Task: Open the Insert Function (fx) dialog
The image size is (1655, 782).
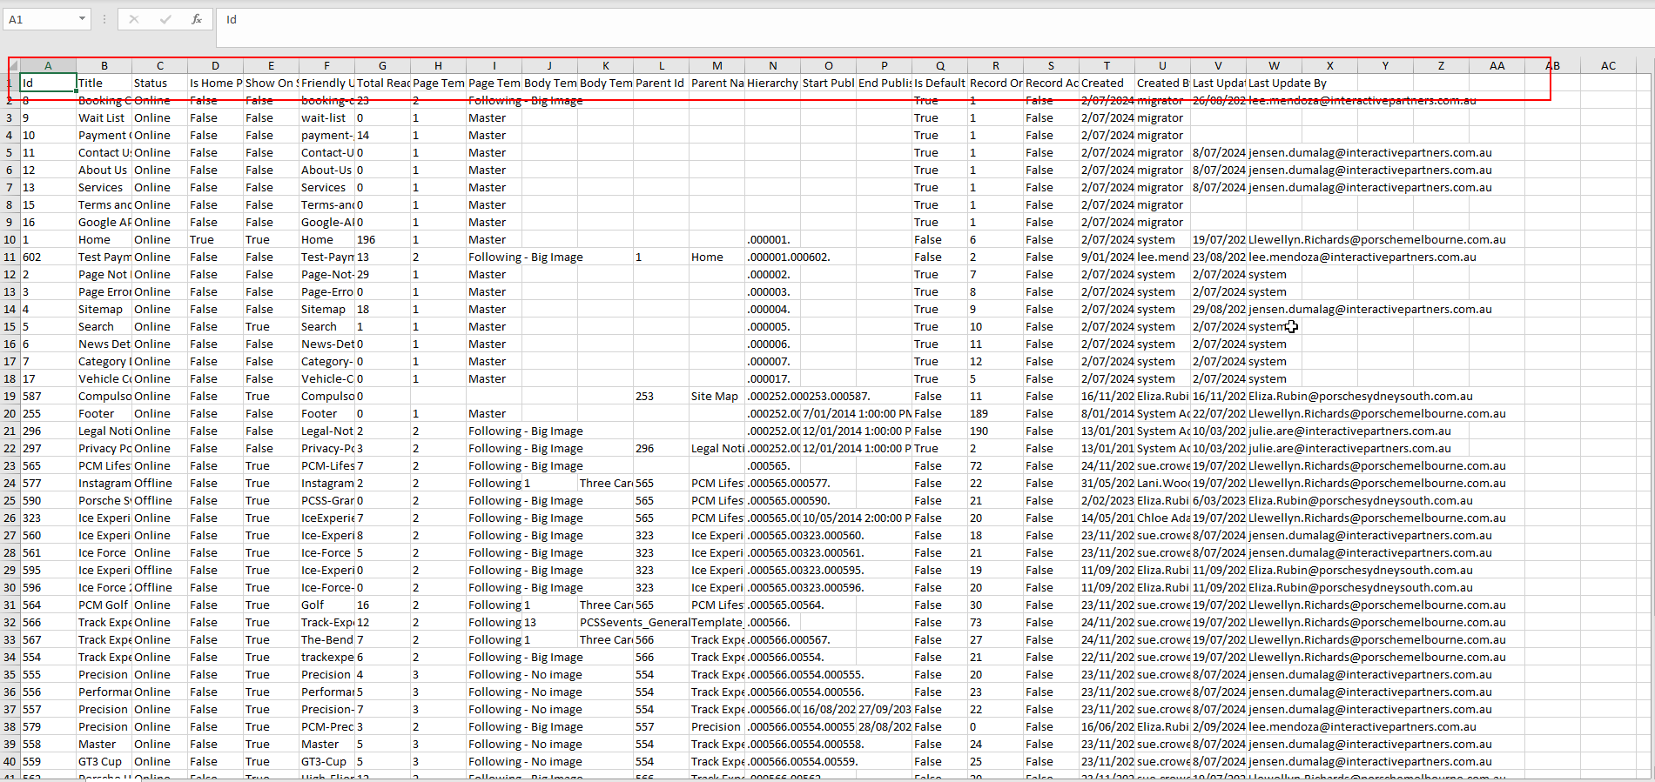Action: tap(197, 19)
